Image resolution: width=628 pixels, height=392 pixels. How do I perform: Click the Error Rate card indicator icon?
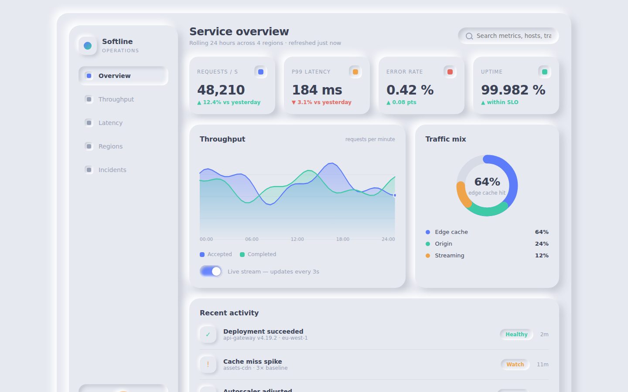point(450,72)
